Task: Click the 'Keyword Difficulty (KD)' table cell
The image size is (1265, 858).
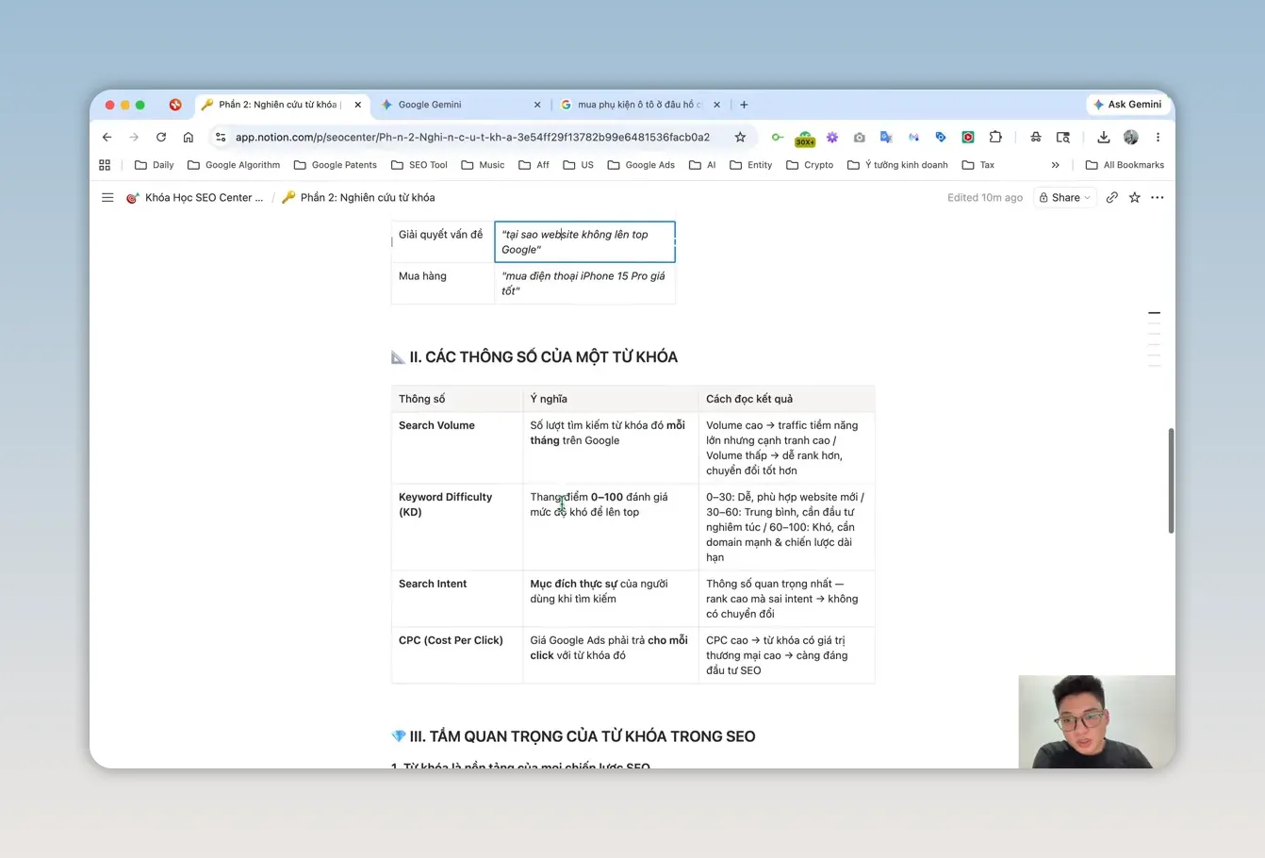Action: 457,527
